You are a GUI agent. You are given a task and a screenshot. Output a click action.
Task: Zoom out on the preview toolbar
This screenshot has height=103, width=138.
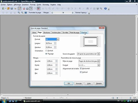click(22, 13)
